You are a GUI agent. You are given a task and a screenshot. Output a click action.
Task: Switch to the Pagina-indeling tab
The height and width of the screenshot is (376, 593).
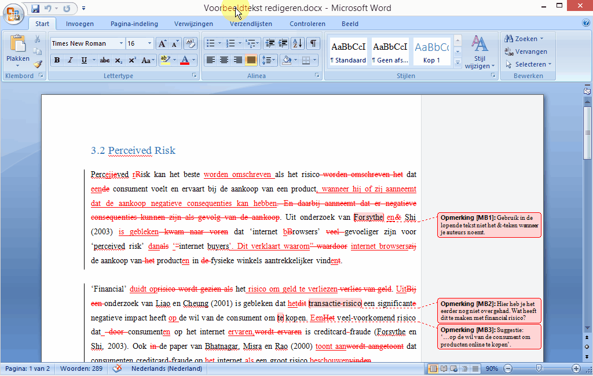click(x=134, y=24)
